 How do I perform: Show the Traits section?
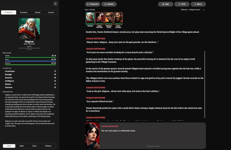pyautogui.click(x=34, y=146)
